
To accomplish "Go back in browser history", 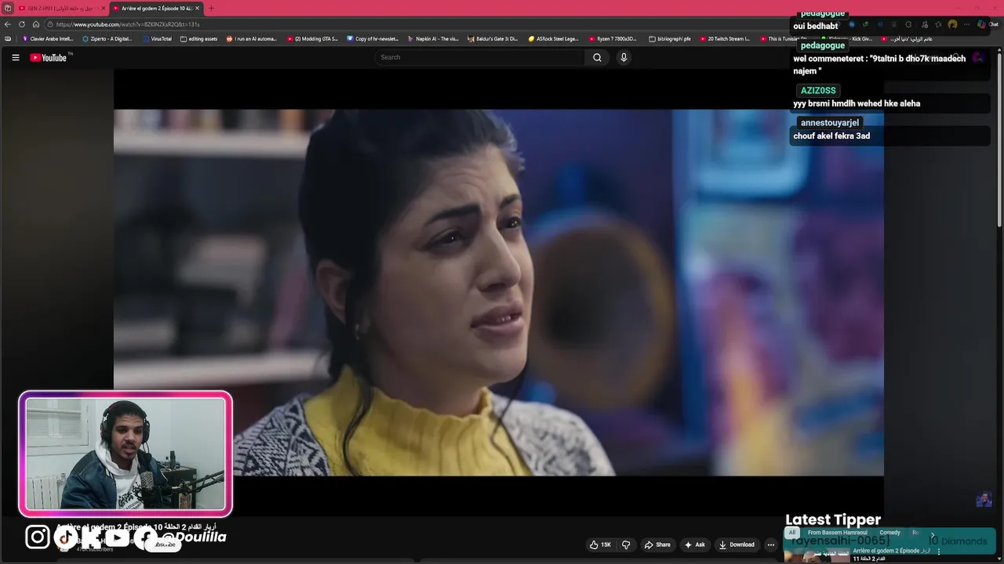I will [8, 24].
